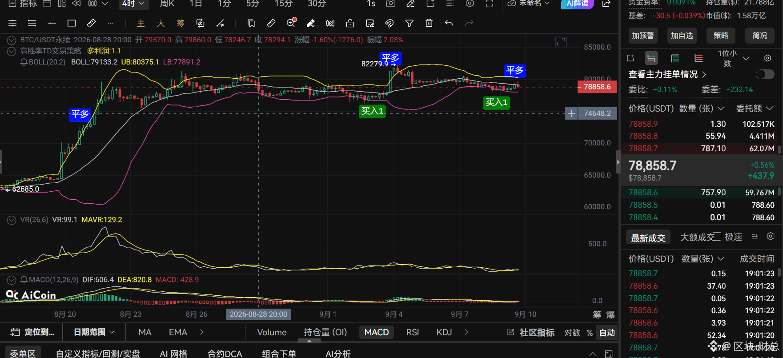This screenshot has height=358, width=783.
Task: Open the filter funnel icon
Action: point(409,23)
